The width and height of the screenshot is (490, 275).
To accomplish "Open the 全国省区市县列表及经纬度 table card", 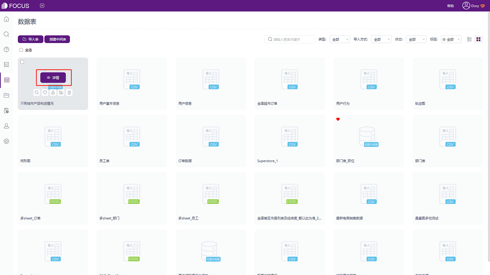I will point(290,198).
